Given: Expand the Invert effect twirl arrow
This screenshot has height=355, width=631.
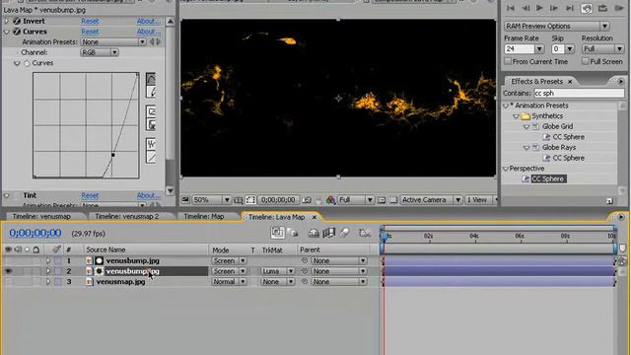Looking at the screenshot, I should click(7, 21).
